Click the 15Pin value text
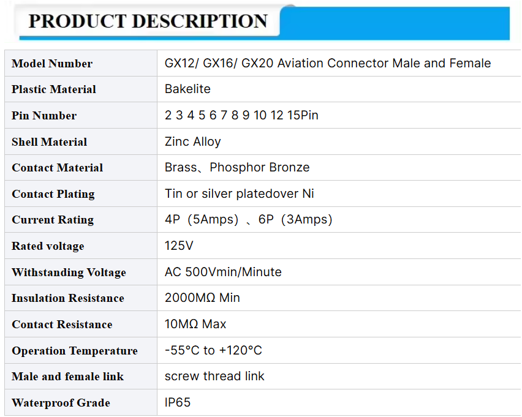 (303, 115)
